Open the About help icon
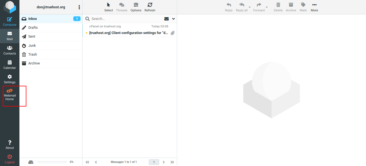This screenshot has height=166, width=366. [10, 145]
